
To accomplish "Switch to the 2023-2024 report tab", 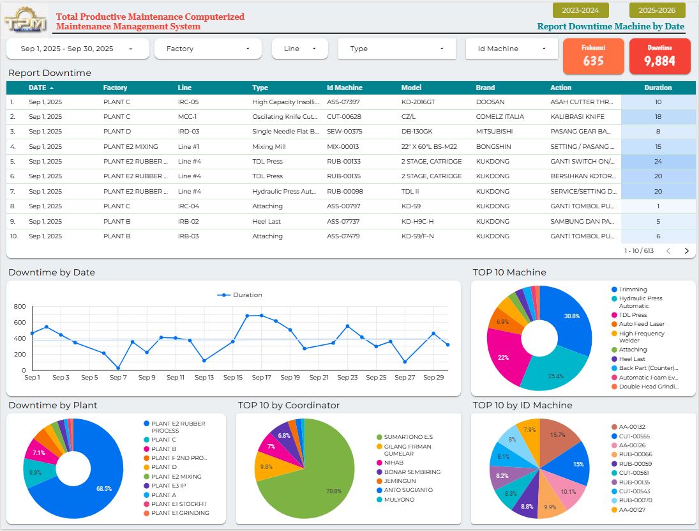I will pyautogui.click(x=580, y=10).
